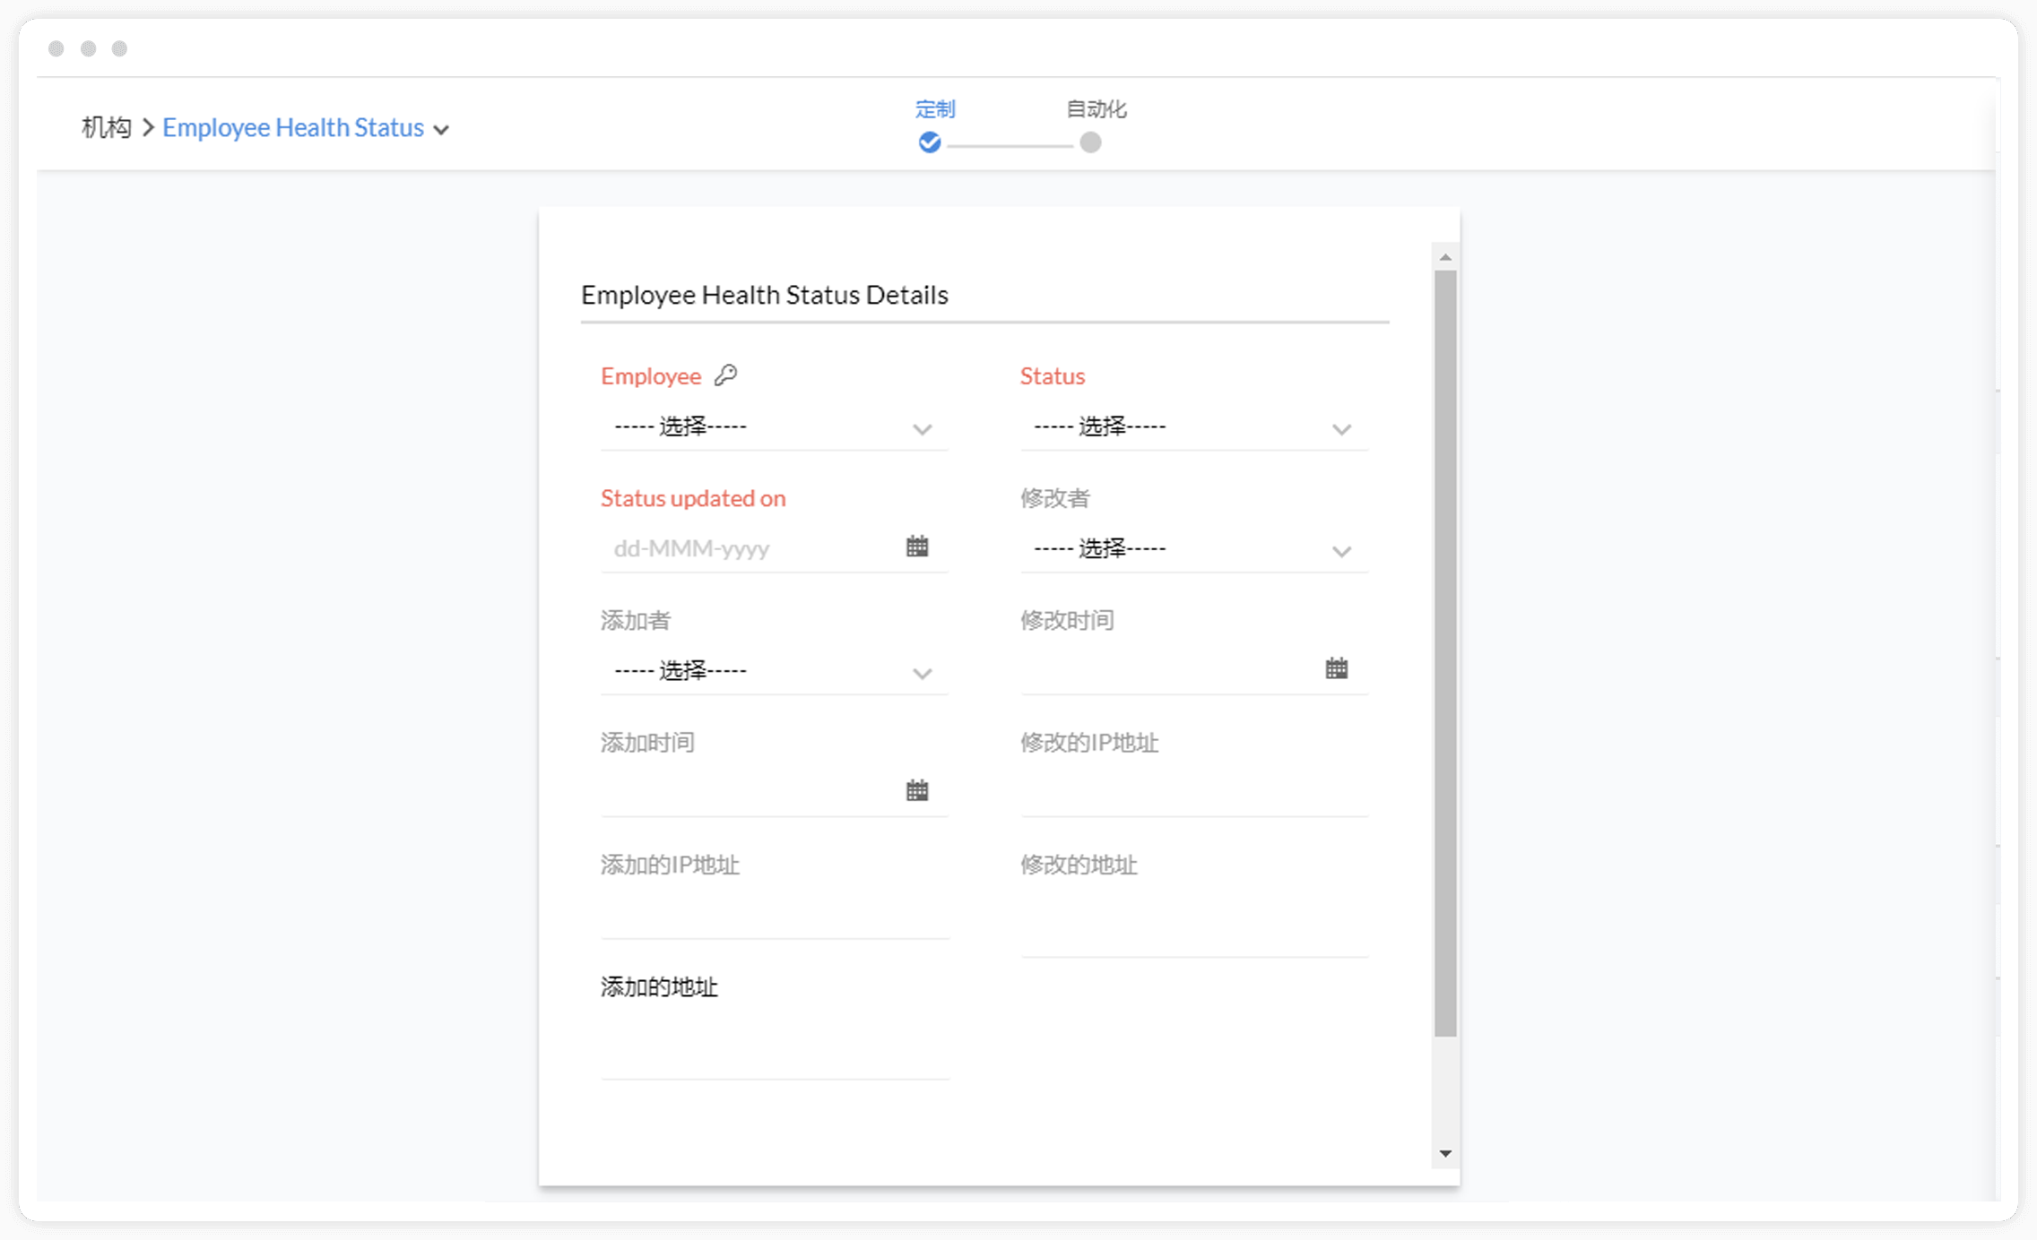Image resolution: width=2037 pixels, height=1240 pixels.
Task: Click the gray step circle under 自动化
Action: [1090, 142]
